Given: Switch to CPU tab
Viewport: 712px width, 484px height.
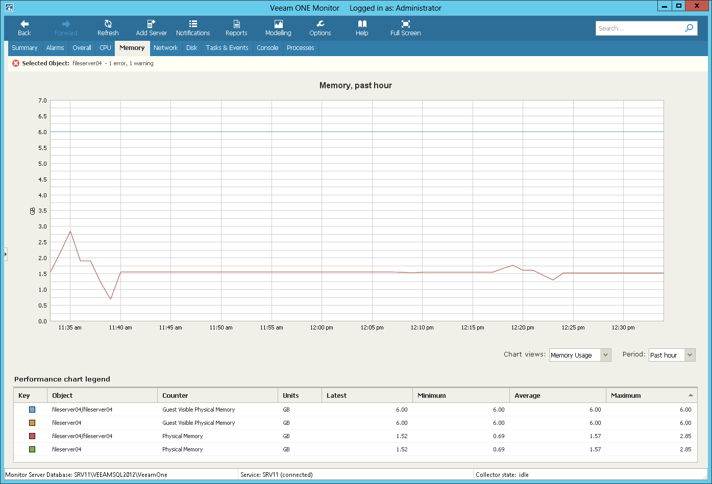Looking at the screenshot, I should coord(105,48).
